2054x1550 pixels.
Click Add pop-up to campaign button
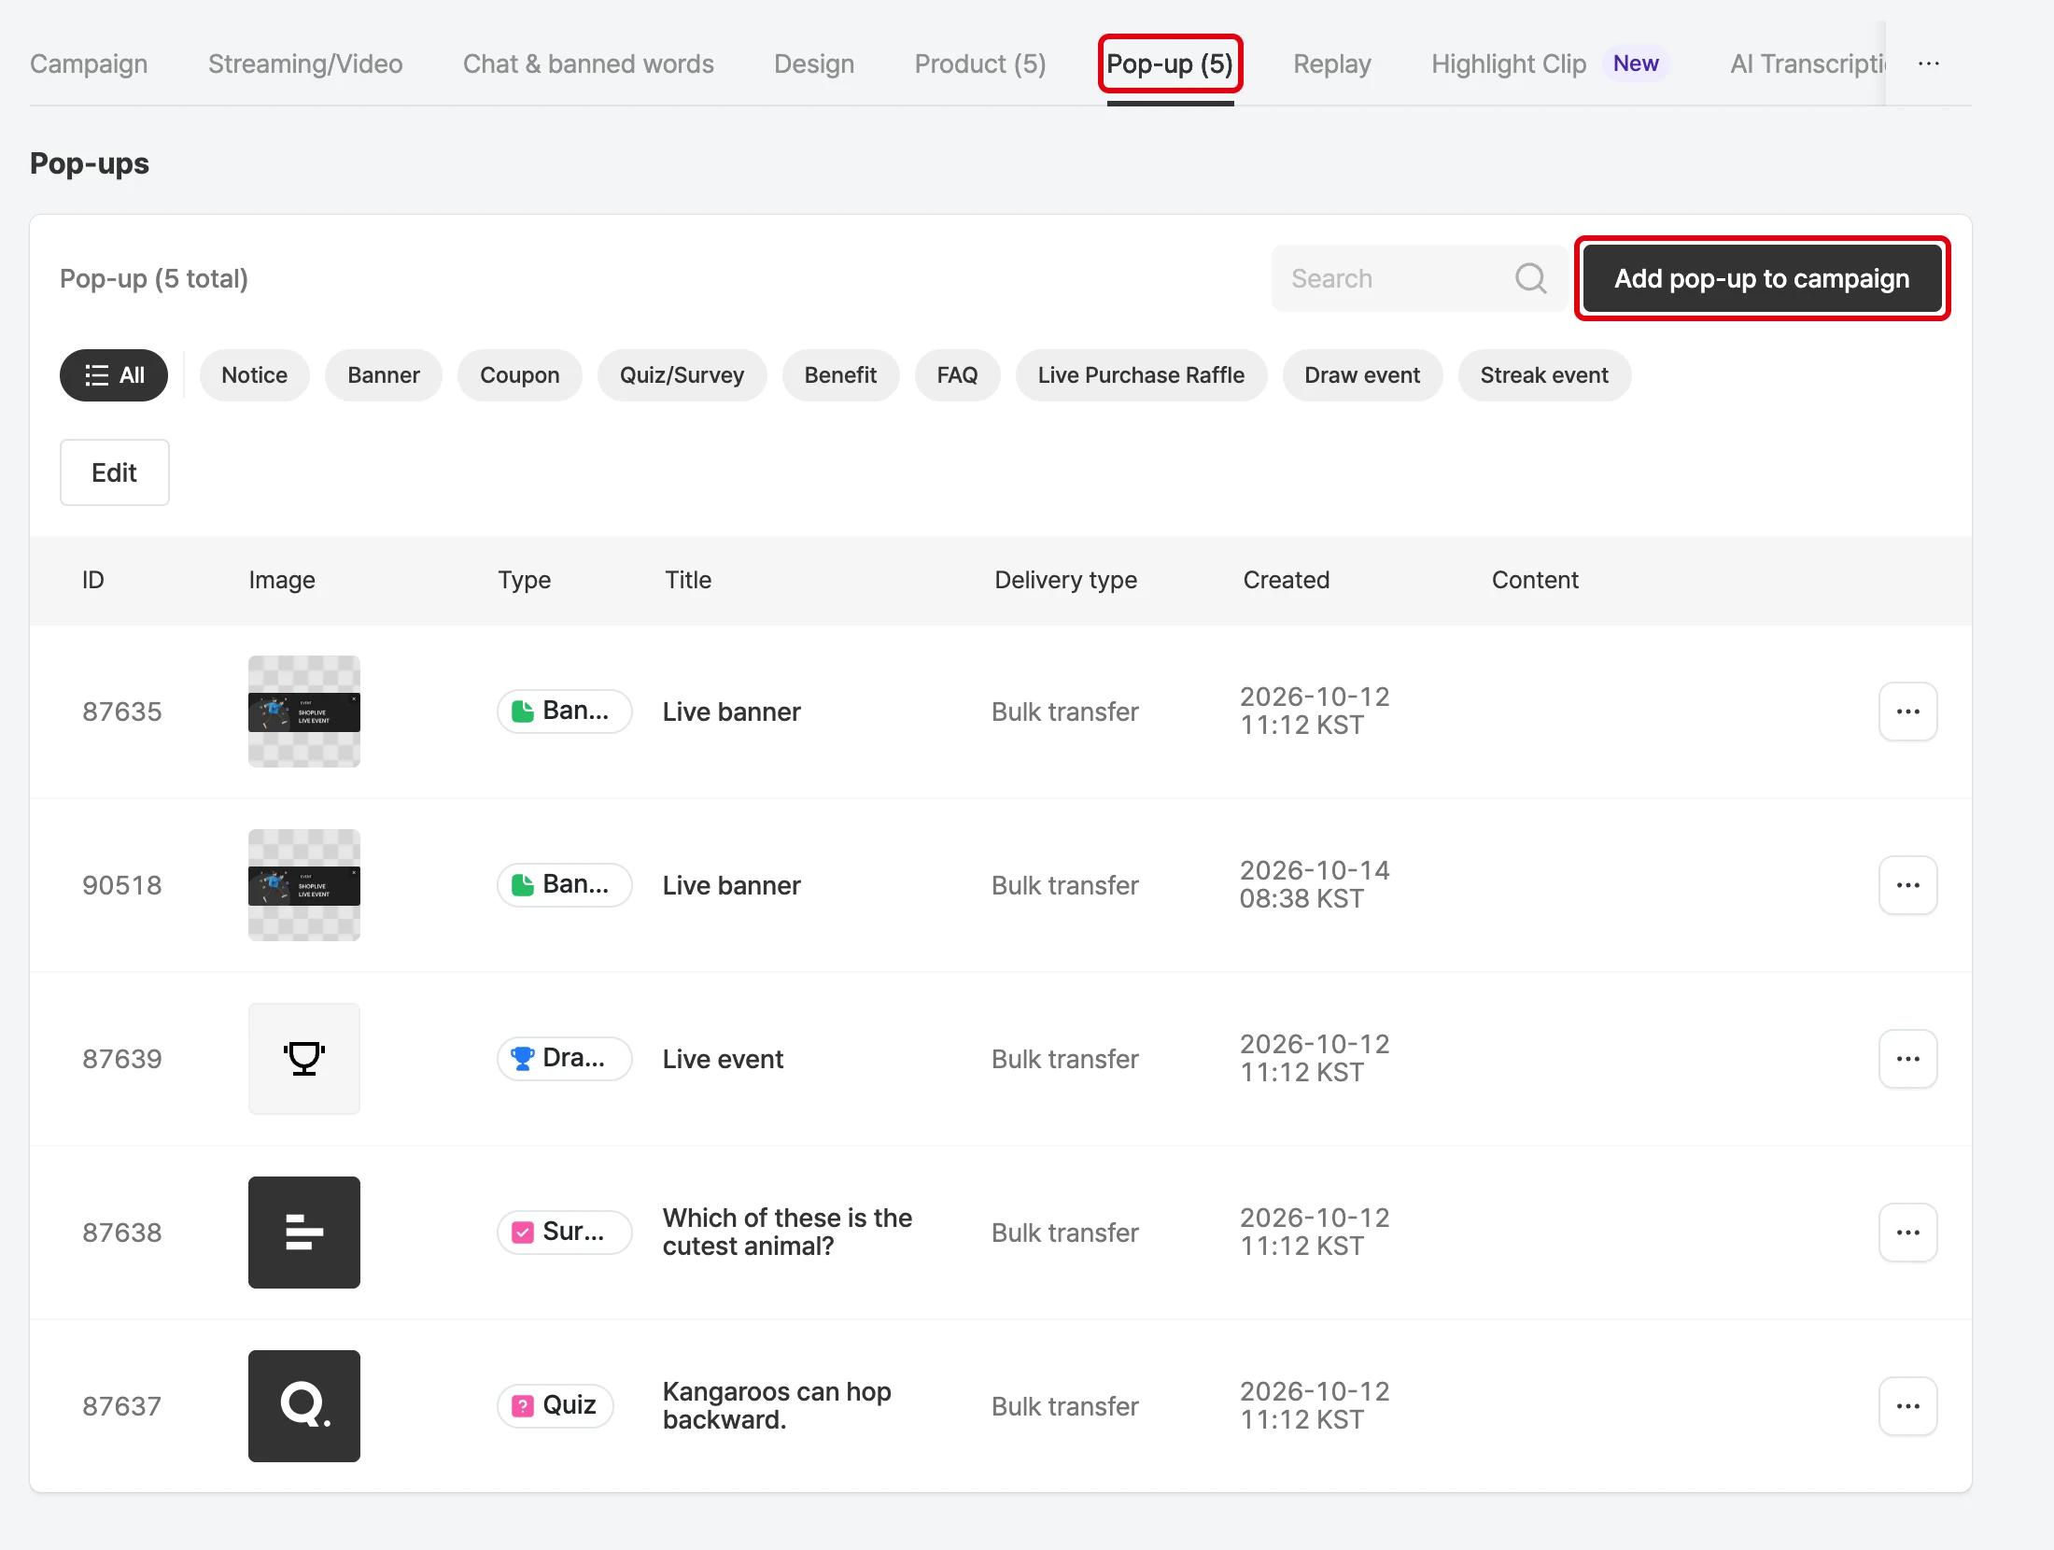pos(1762,278)
